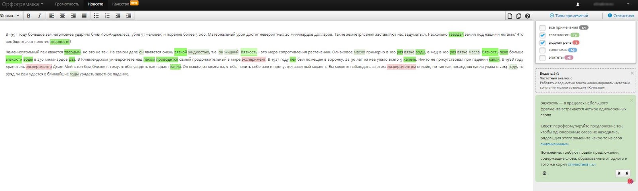Open the help question mark icon

tap(528, 16)
